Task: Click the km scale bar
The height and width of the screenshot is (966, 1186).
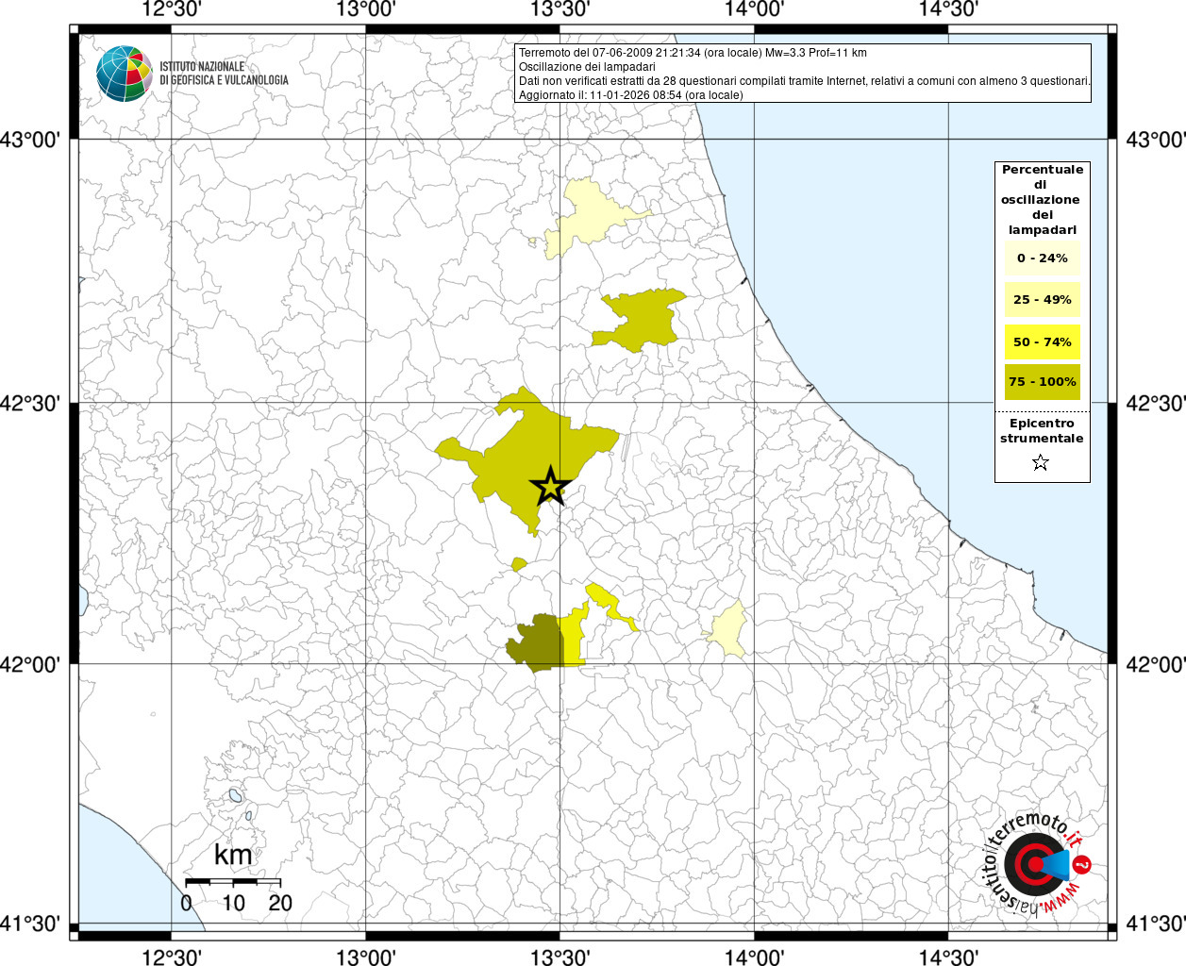Action: click(x=233, y=881)
